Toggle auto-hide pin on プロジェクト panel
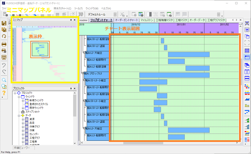This screenshot has height=154, width=251. click(71, 88)
